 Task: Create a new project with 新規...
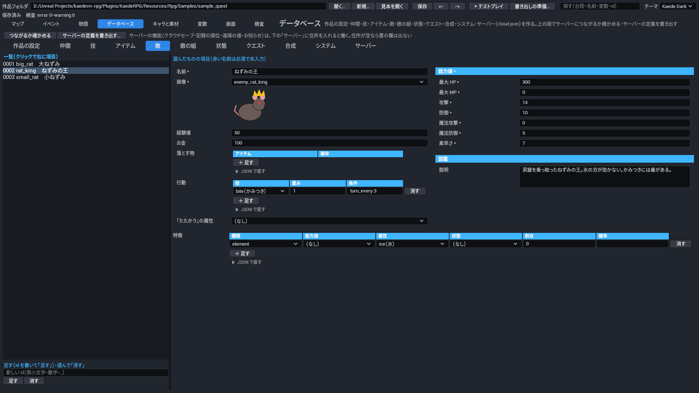(x=363, y=6)
